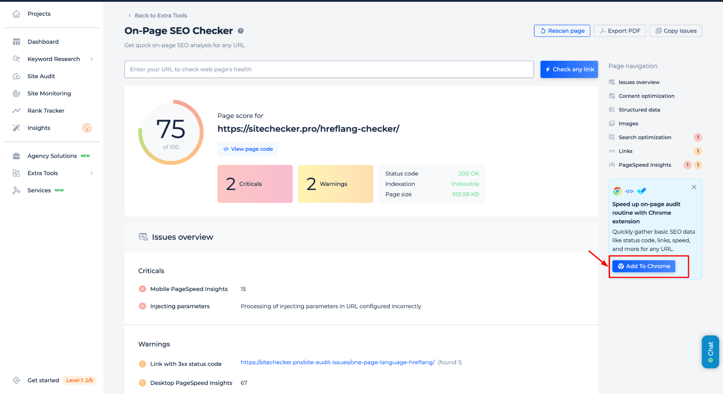
Task: Open Site Monitoring from the sidebar
Action: pyautogui.click(x=49, y=93)
